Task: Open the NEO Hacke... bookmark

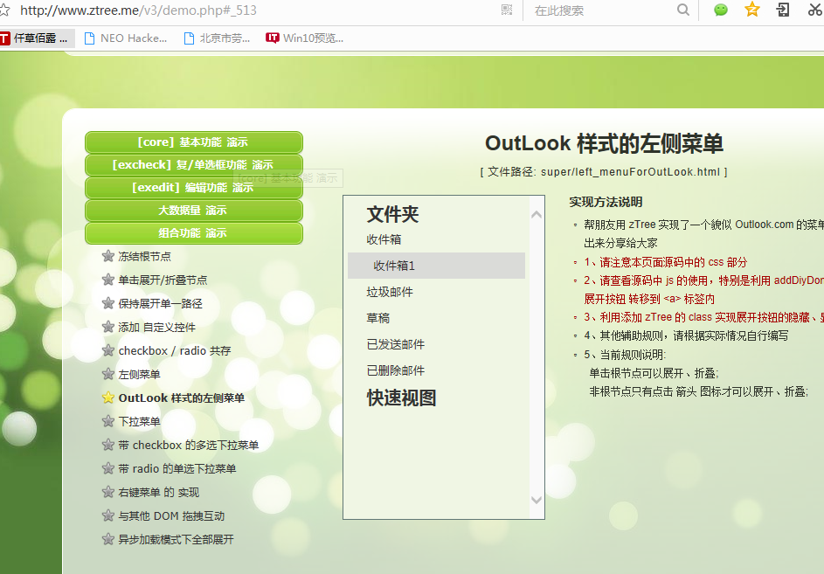Action: click(x=126, y=38)
